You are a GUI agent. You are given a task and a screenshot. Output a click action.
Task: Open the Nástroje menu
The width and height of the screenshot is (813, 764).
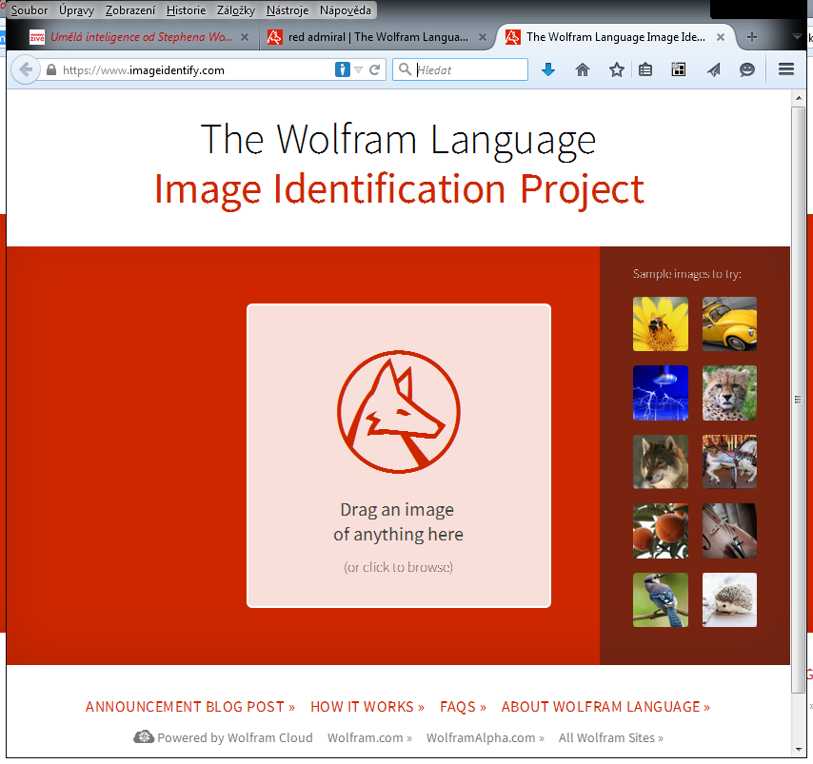[x=287, y=10]
